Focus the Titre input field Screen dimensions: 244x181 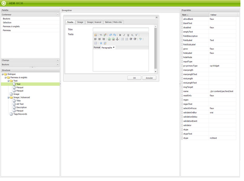(121, 30)
